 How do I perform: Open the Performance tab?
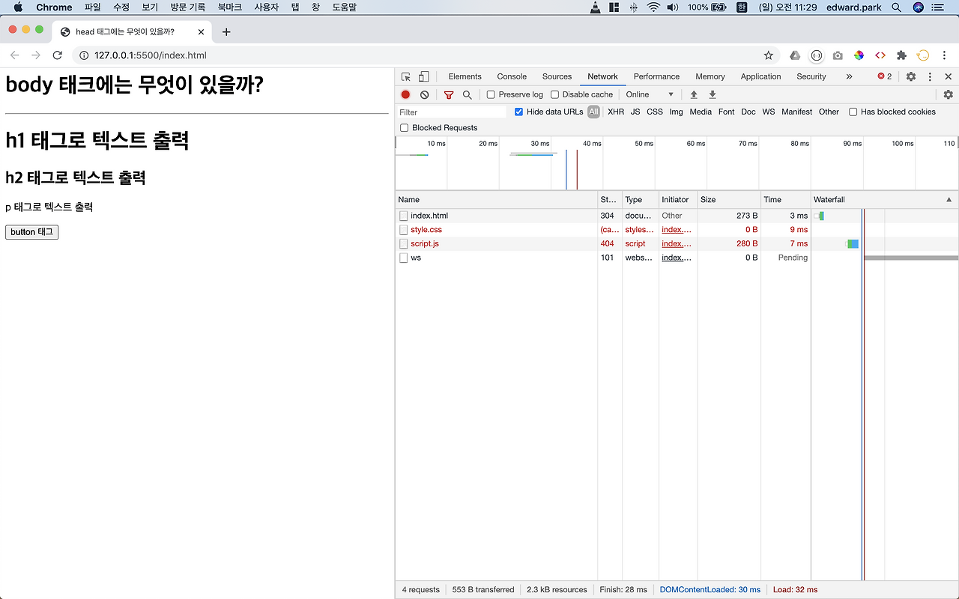[656, 76]
